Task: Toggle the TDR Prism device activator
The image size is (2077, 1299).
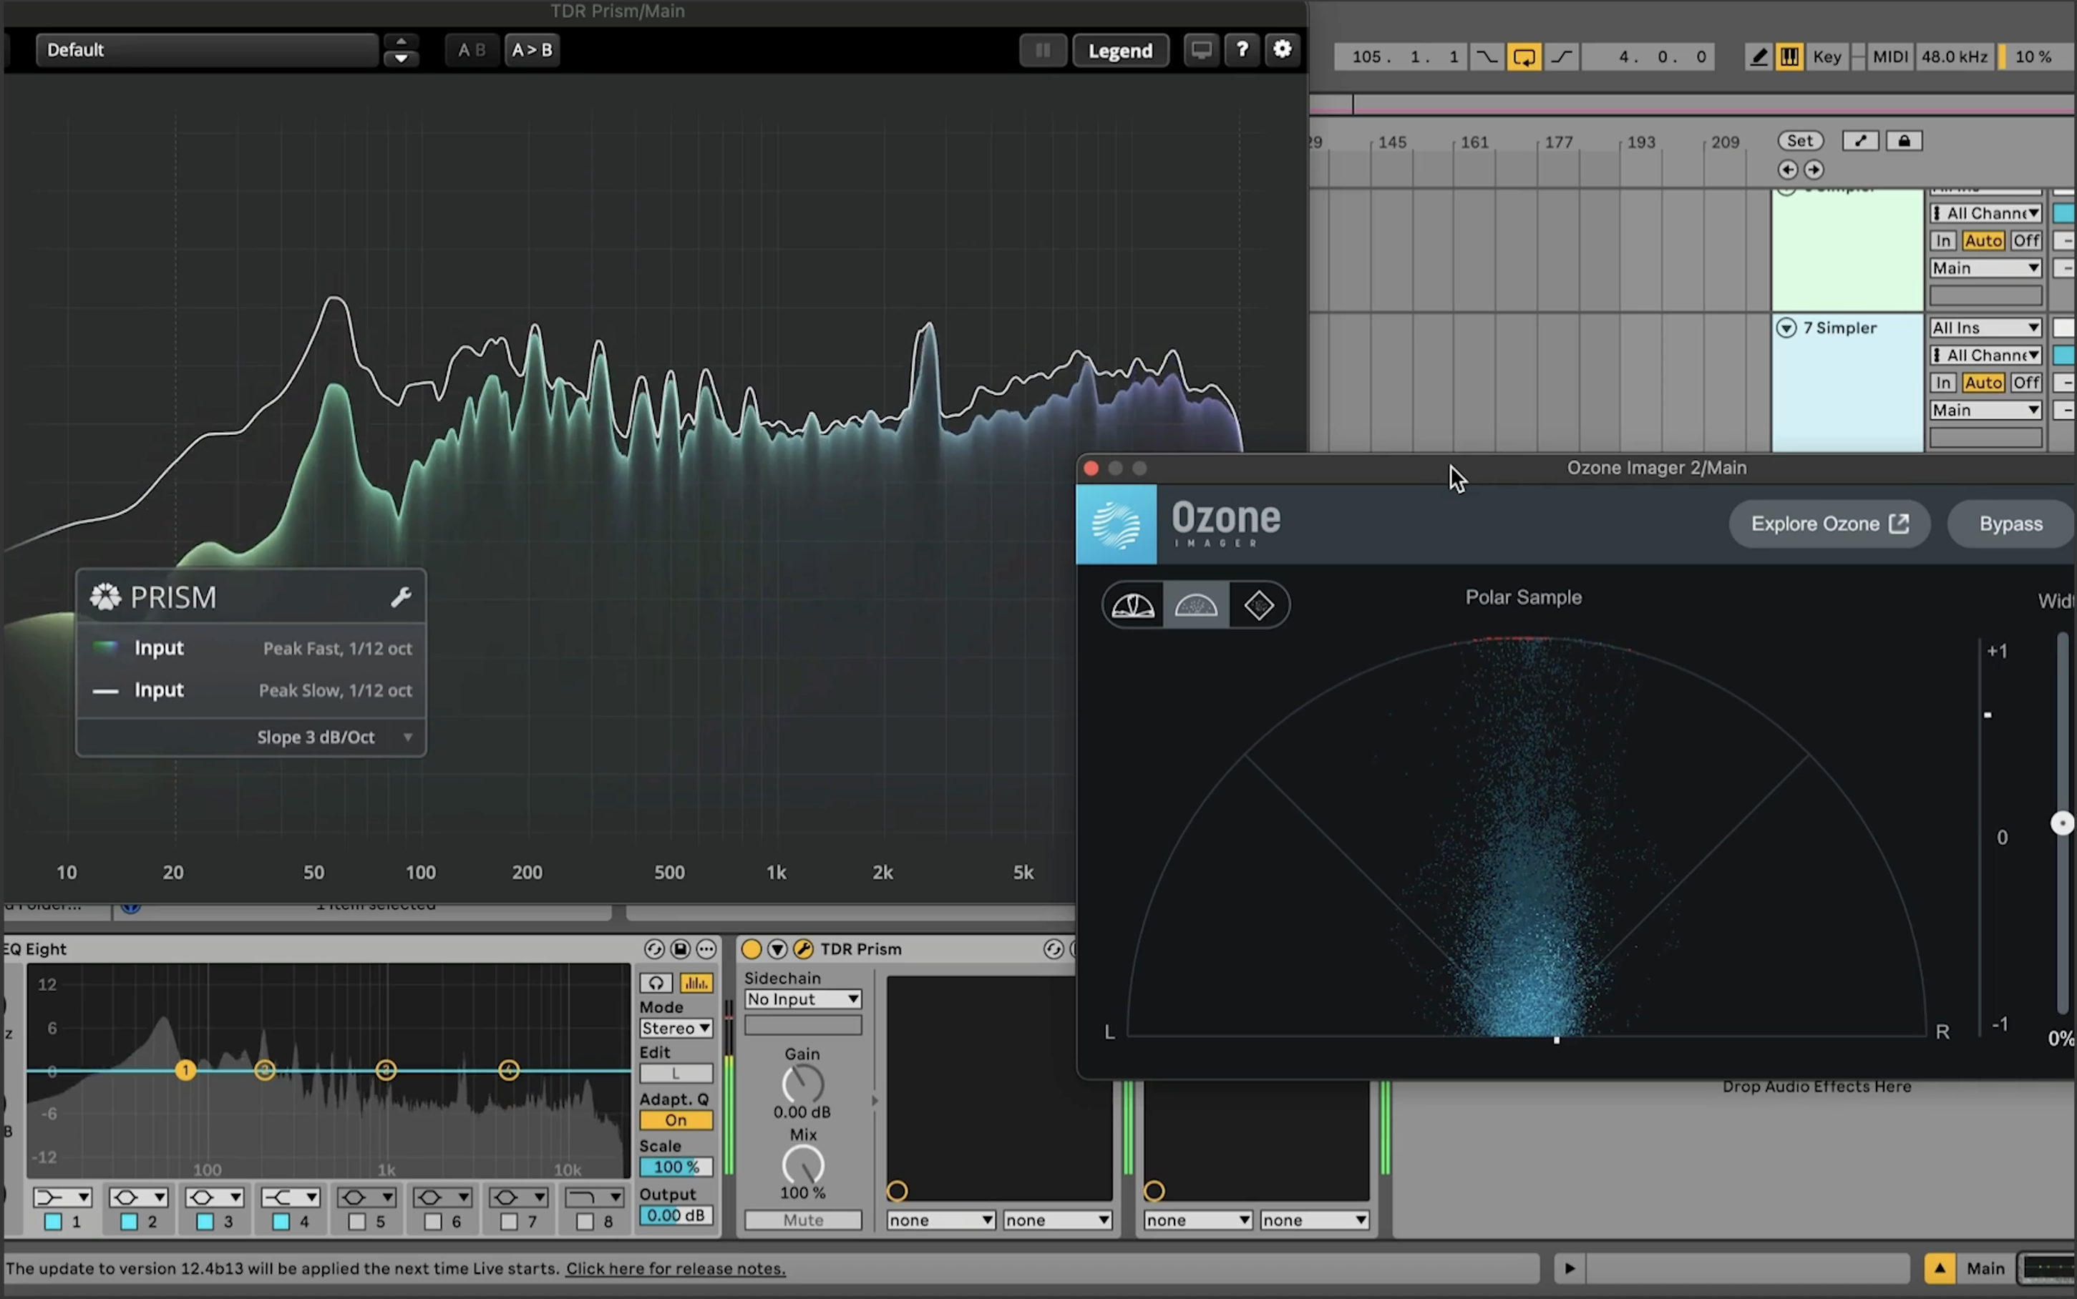Action: 751,948
